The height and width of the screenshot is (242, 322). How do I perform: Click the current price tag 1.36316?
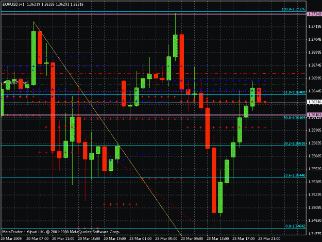(314, 102)
